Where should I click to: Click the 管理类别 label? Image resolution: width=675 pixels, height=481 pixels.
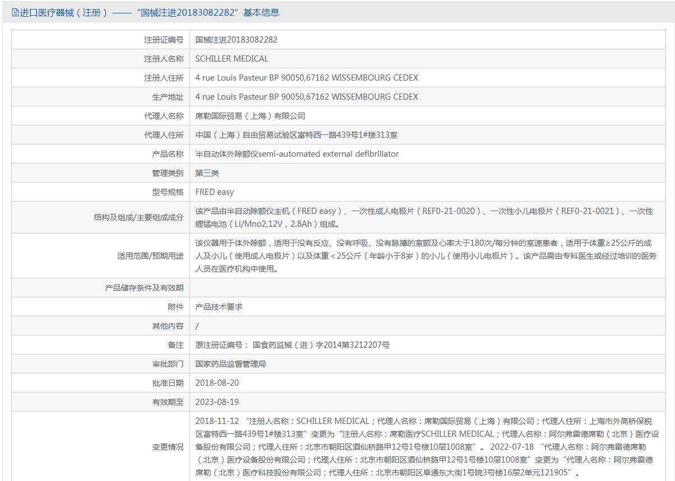(168, 173)
